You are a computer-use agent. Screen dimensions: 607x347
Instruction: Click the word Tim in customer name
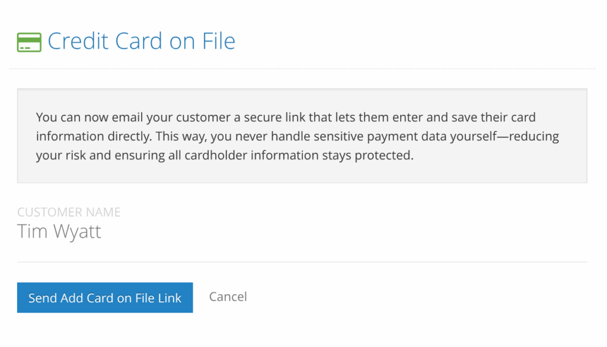click(32, 231)
